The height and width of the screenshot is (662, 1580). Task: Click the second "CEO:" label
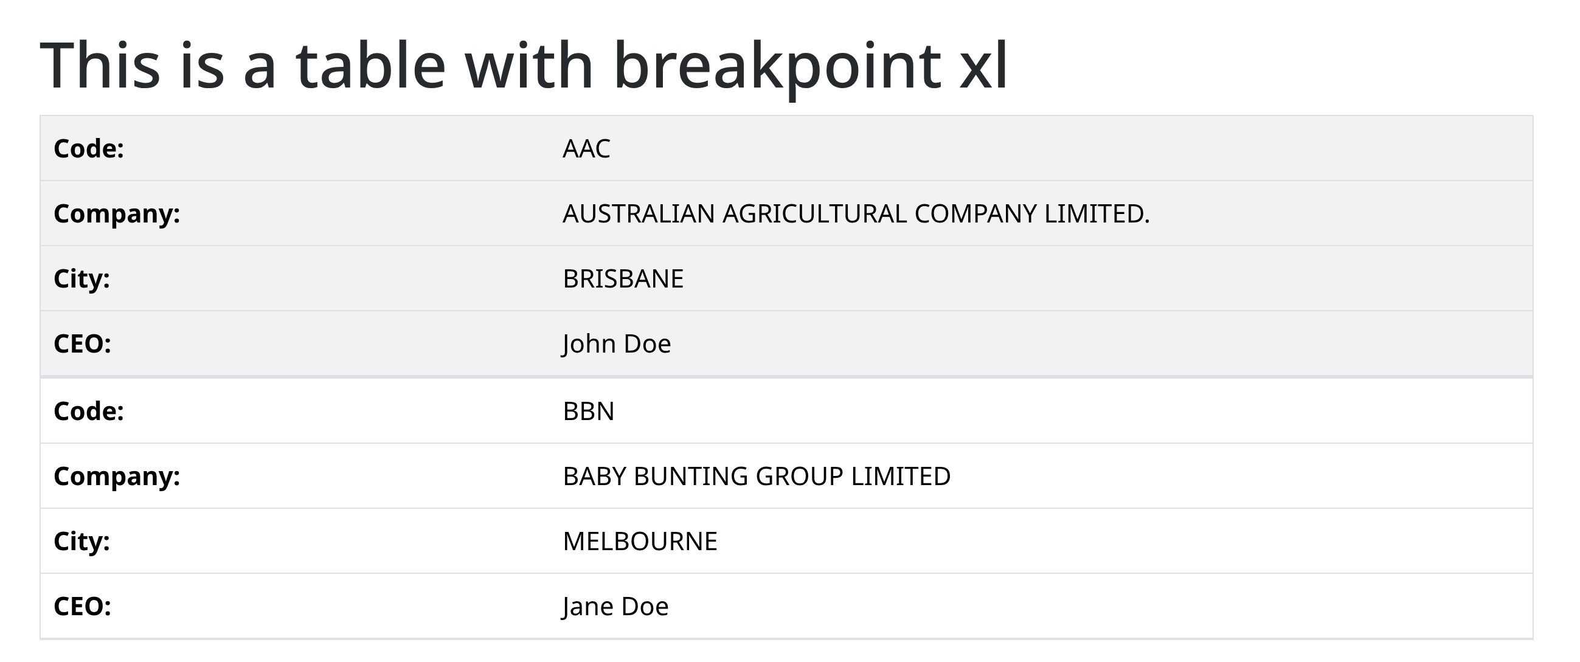(x=82, y=605)
